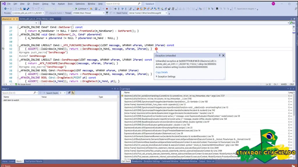This screenshot has height=167, width=298.
Task: Collapse code region at line 38
Action: coord(18,70)
